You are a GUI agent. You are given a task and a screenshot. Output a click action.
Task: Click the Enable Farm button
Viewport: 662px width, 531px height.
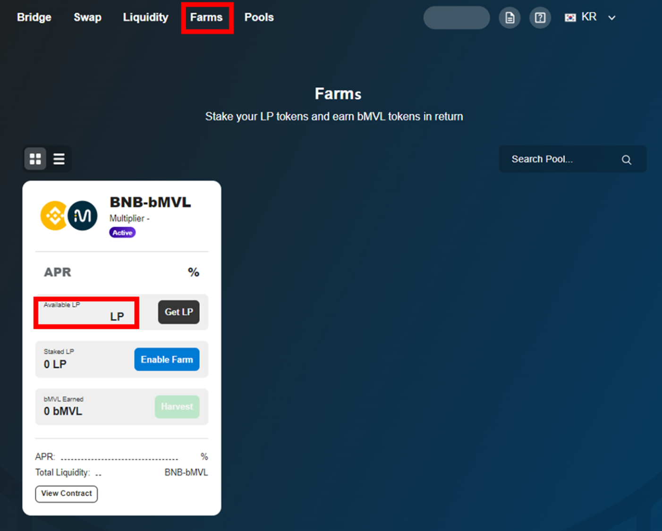click(167, 359)
